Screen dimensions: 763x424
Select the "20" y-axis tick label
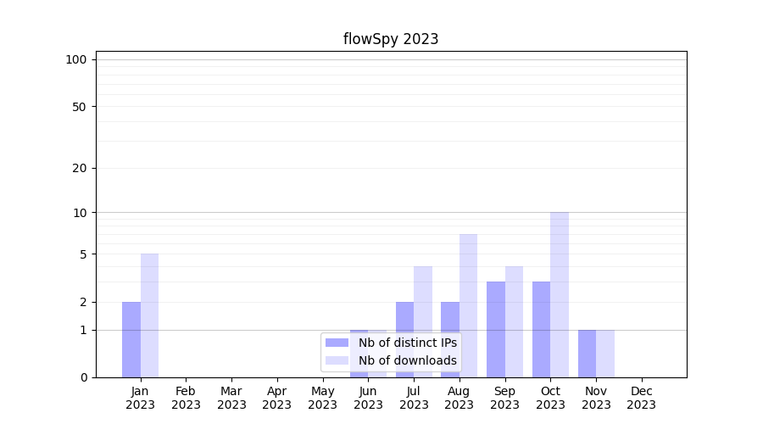pyautogui.click(x=80, y=168)
